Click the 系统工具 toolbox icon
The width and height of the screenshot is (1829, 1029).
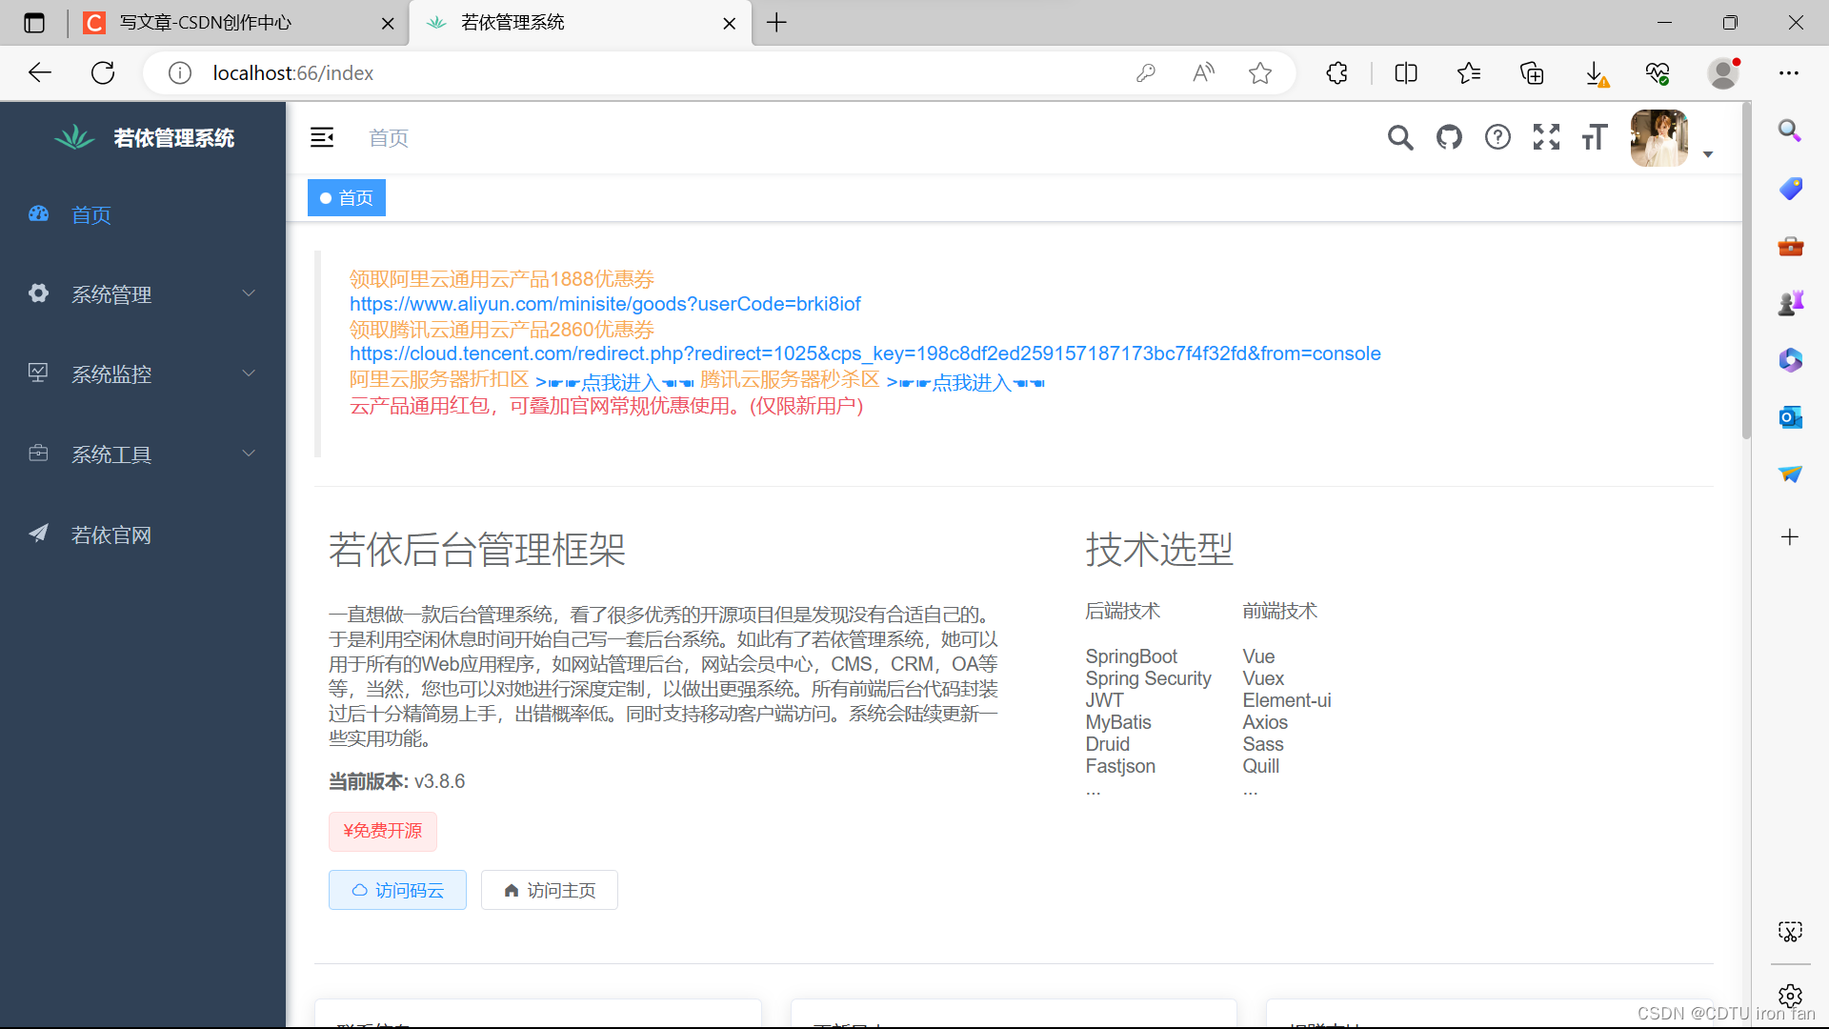click(x=38, y=454)
